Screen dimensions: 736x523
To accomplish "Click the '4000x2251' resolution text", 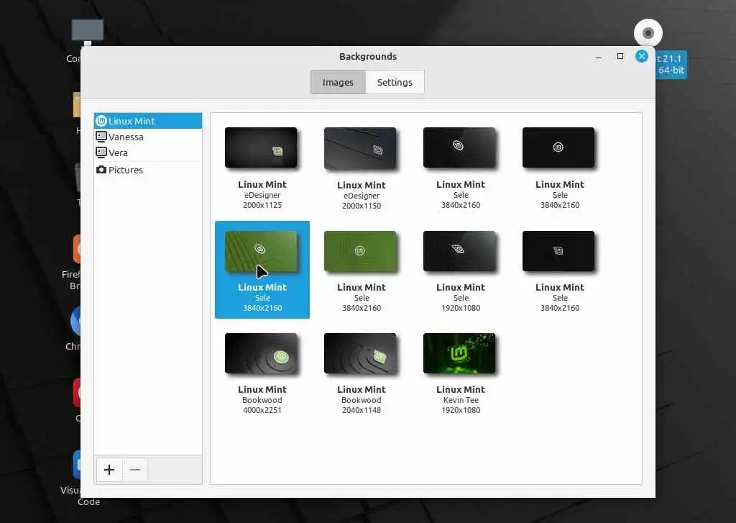I will [x=262, y=410].
